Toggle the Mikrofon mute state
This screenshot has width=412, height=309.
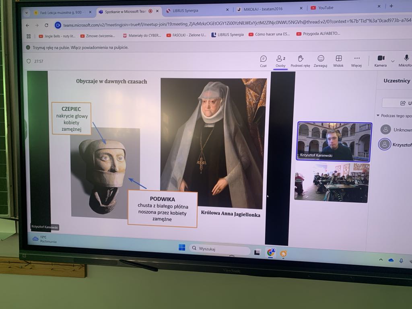point(406,61)
